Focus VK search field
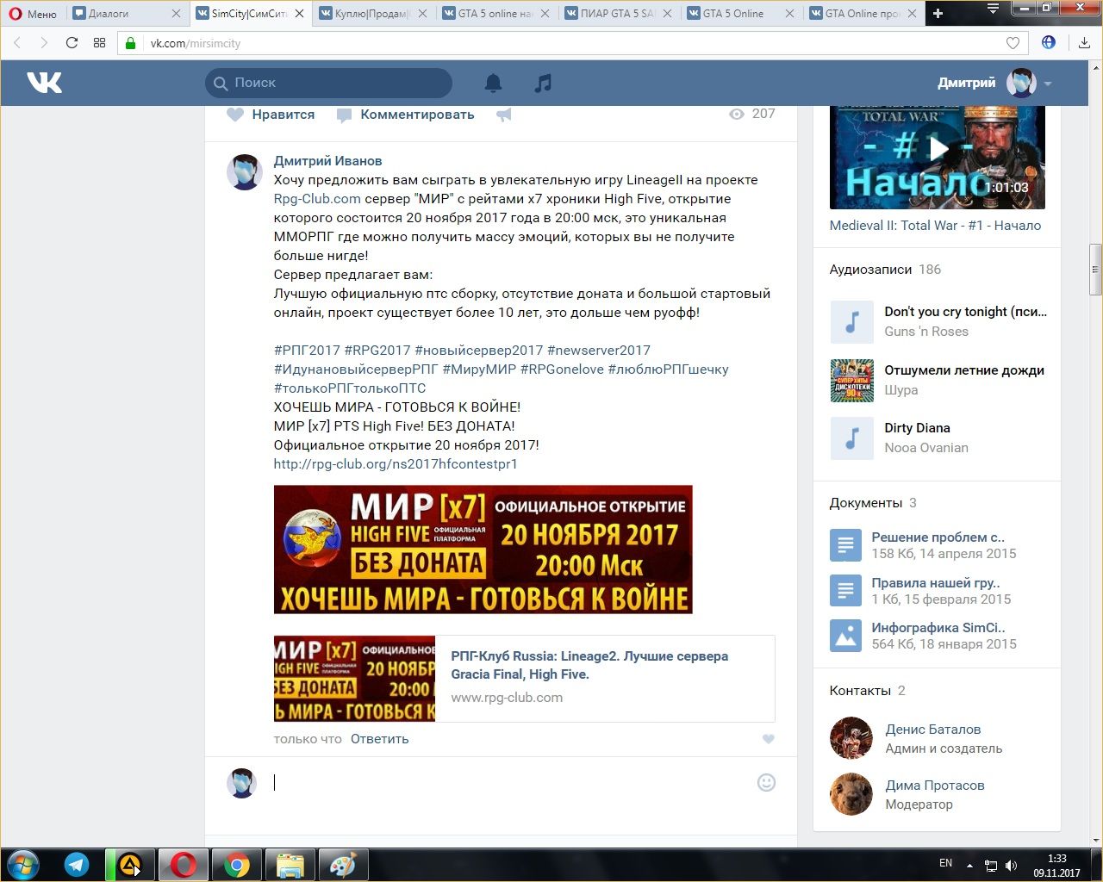This screenshot has height=882, width=1103. point(328,83)
